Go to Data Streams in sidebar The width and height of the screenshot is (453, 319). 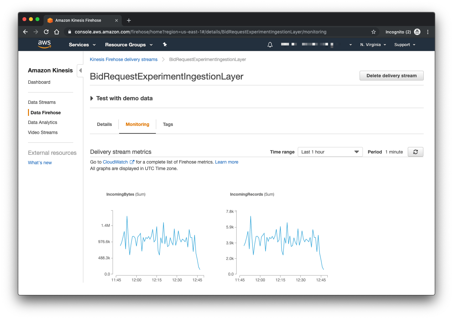pyautogui.click(x=42, y=102)
